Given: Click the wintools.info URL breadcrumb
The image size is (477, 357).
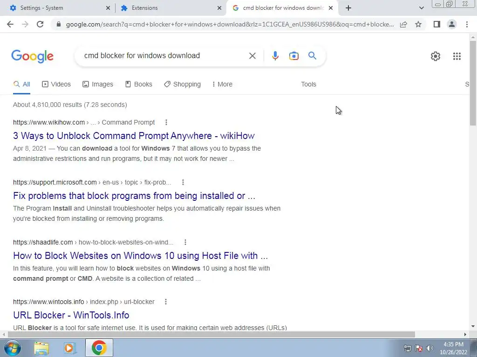Looking at the screenshot, I should click(x=84, y=302).
